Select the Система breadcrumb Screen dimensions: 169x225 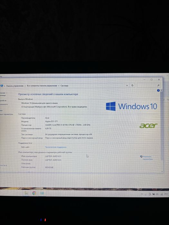click(x=64, y=86)
